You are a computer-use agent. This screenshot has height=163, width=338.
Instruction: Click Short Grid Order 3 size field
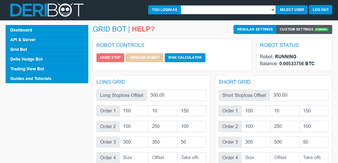pos(256,142)
